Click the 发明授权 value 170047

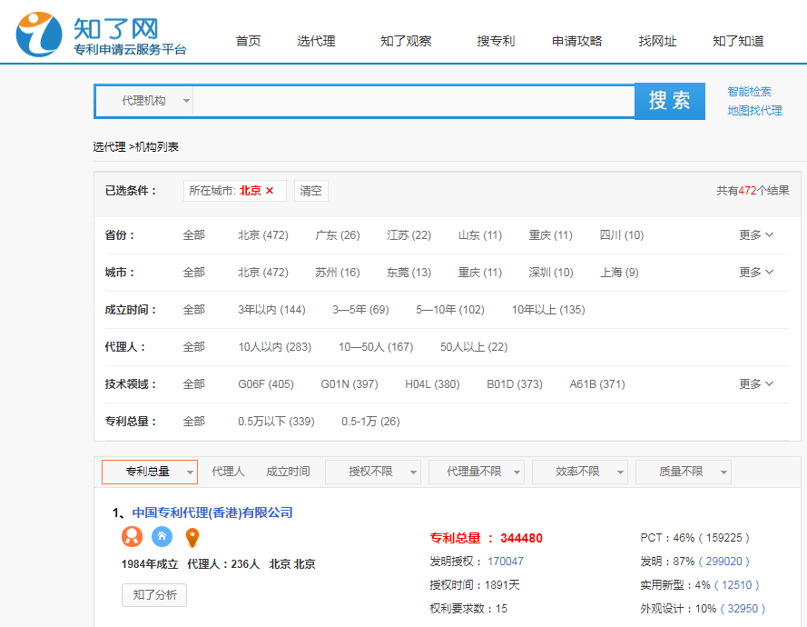(x=506, y=561)
